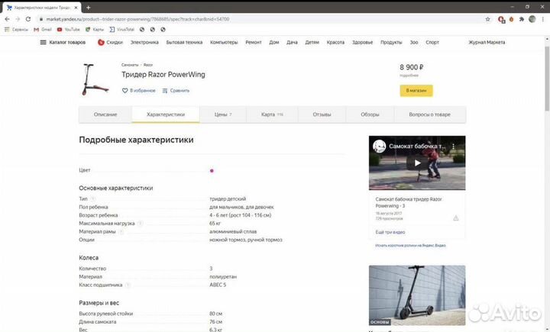Switch to the Описание tab
Viewport: 550px width, 332px height.
pyautogui.click(x=105, y=114)
